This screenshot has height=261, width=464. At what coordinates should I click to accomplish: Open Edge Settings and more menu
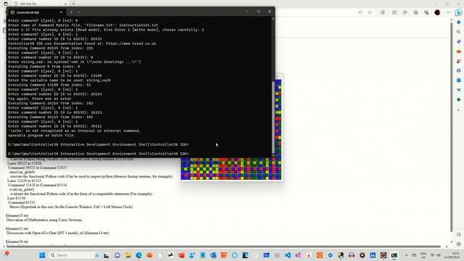pyautogui.click(x=448, y=12)
